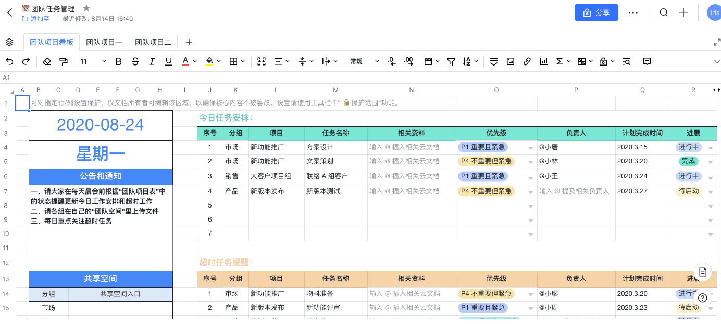Select the 物料准备 task name cell
This screenshot has width=721, height=324.
pos(336,294)
